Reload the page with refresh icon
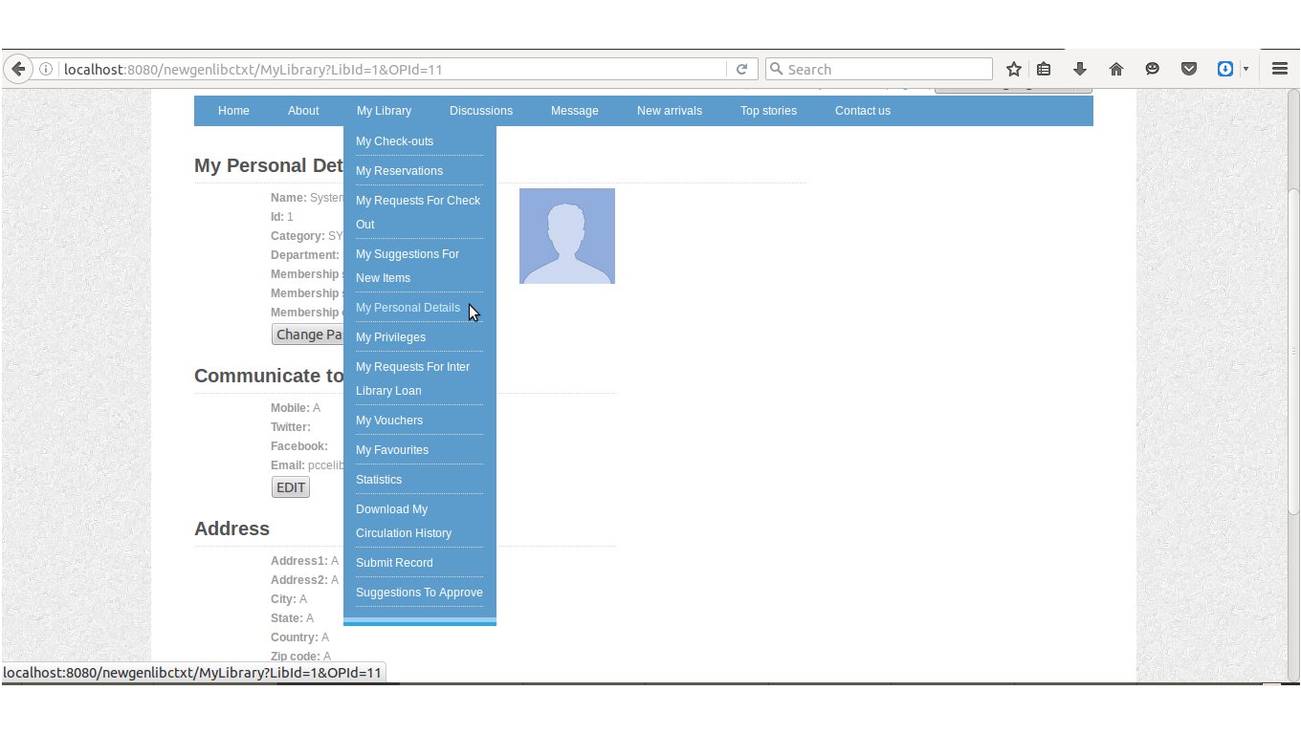Viewport: 1301px width, 734px height. tap(741, 69)
